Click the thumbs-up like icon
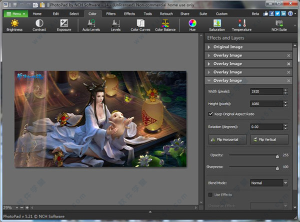The width and height of the screenshot is (300, 222). (x=265, y=13)
